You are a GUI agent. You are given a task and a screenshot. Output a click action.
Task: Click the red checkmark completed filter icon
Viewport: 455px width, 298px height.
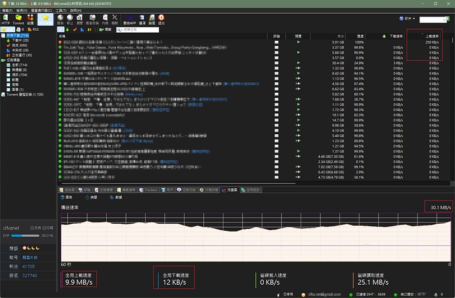pyautogui.click(x=75, y=30)
